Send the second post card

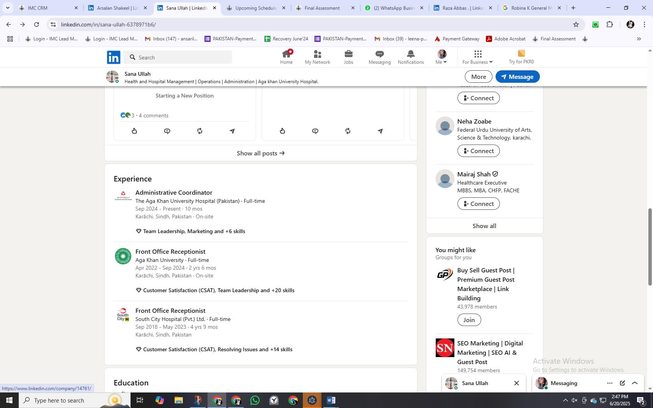(x=380, y=131)
